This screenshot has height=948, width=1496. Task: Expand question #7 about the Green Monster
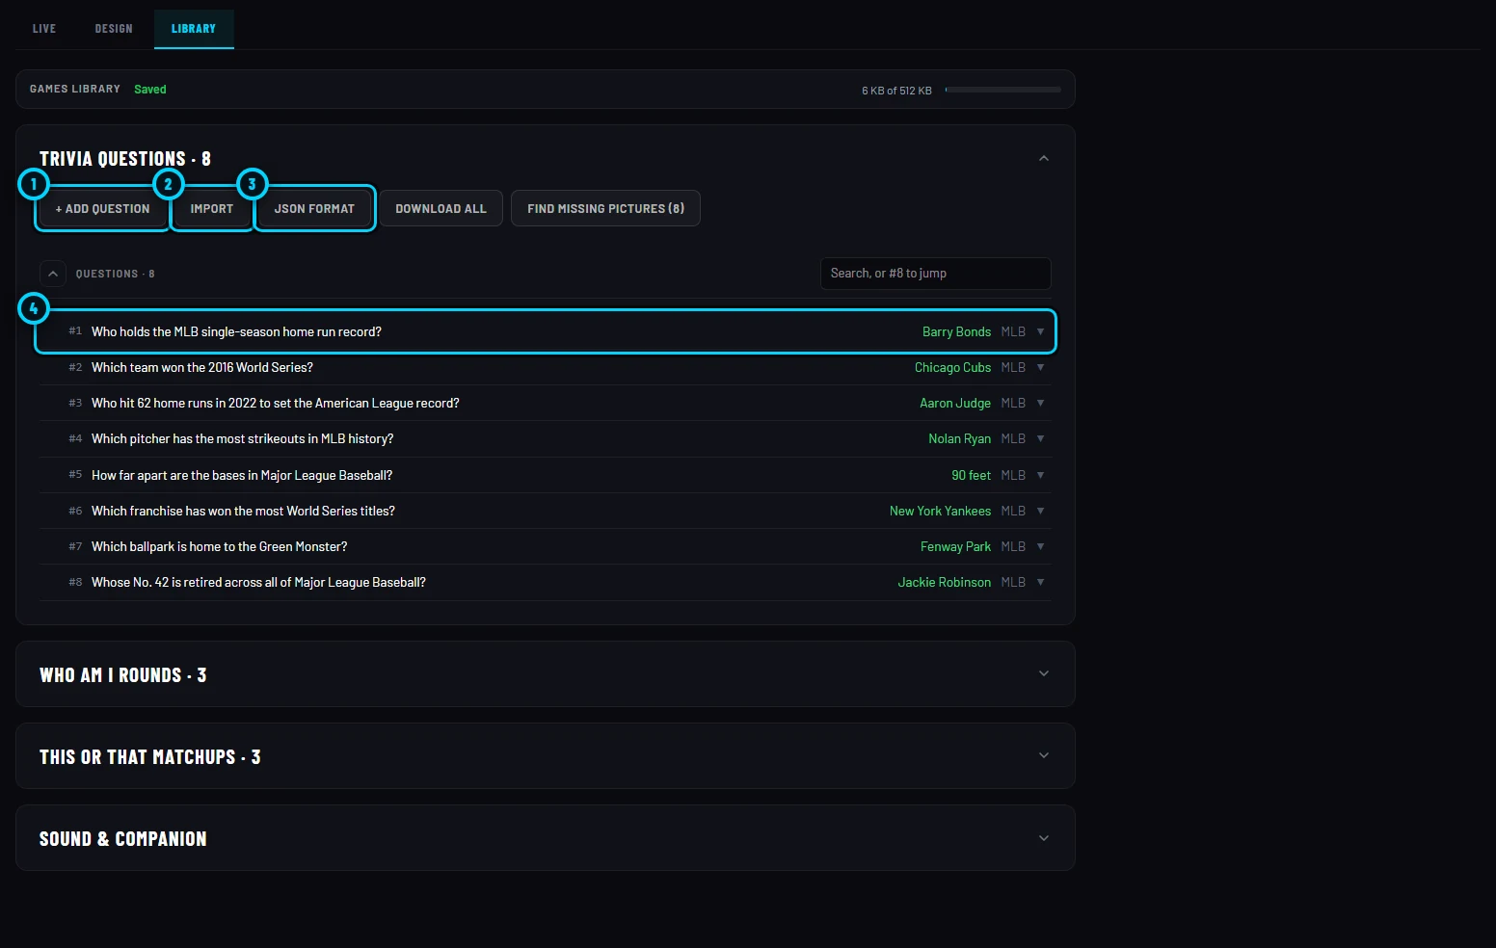click(x=1041, y=547)
